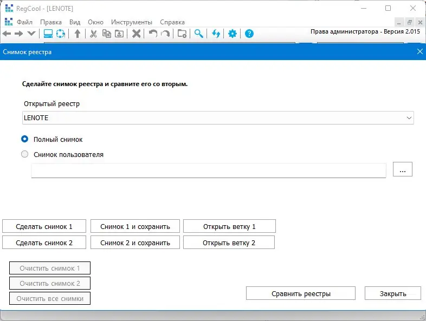Click the user snapshot path input field

point(209,171)
